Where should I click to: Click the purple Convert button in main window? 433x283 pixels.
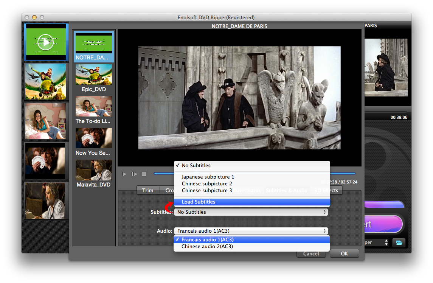tap(383, 224)
